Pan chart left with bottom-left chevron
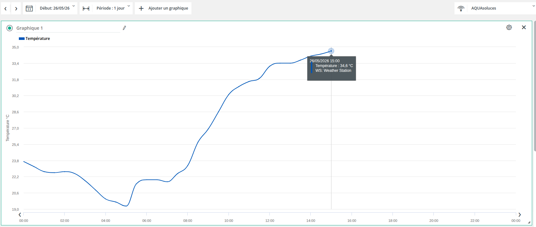 (20, 215)
